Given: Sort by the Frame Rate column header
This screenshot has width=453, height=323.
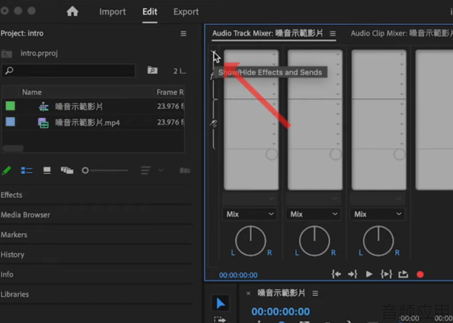Looking at the screenshot, I should click(170, 92).
